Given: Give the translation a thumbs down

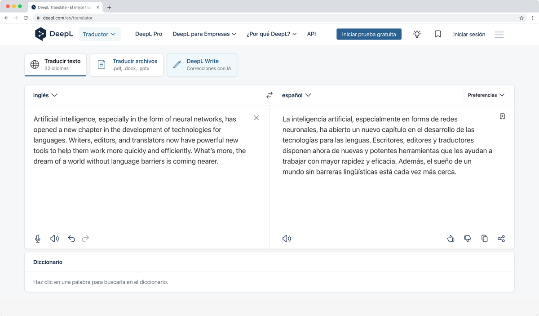Looking at the screenshot, I should coord(467,238).
